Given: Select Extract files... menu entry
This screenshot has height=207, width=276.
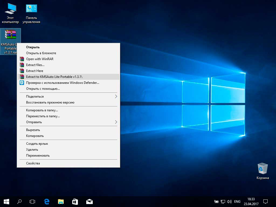Looking at the screenshot, I should tap(68, 65).
